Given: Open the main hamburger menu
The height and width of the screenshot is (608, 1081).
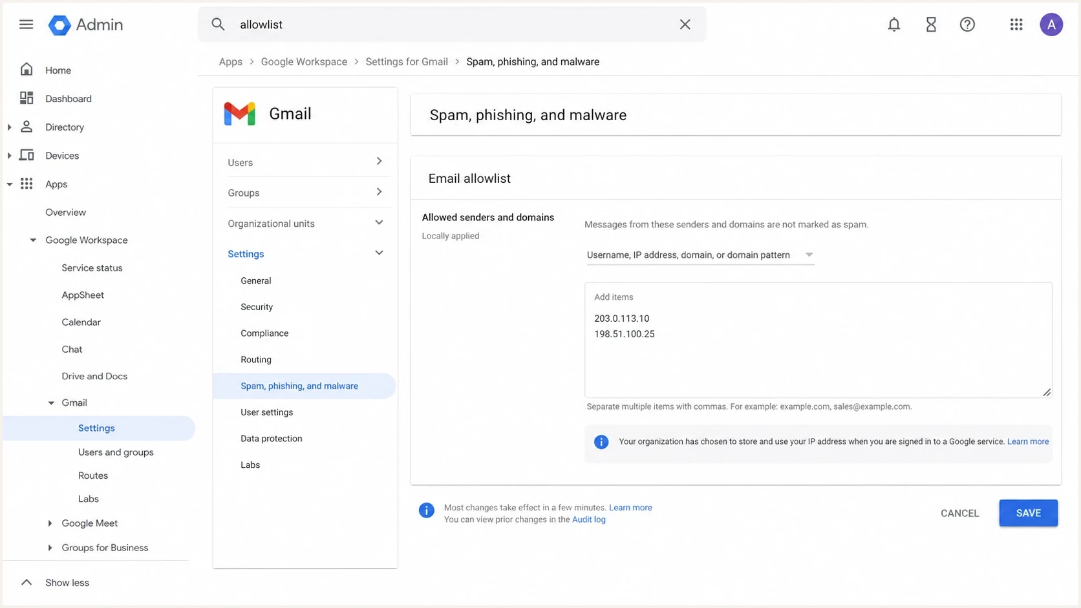Looking at the screenshot, I should [x=26, y=25].
